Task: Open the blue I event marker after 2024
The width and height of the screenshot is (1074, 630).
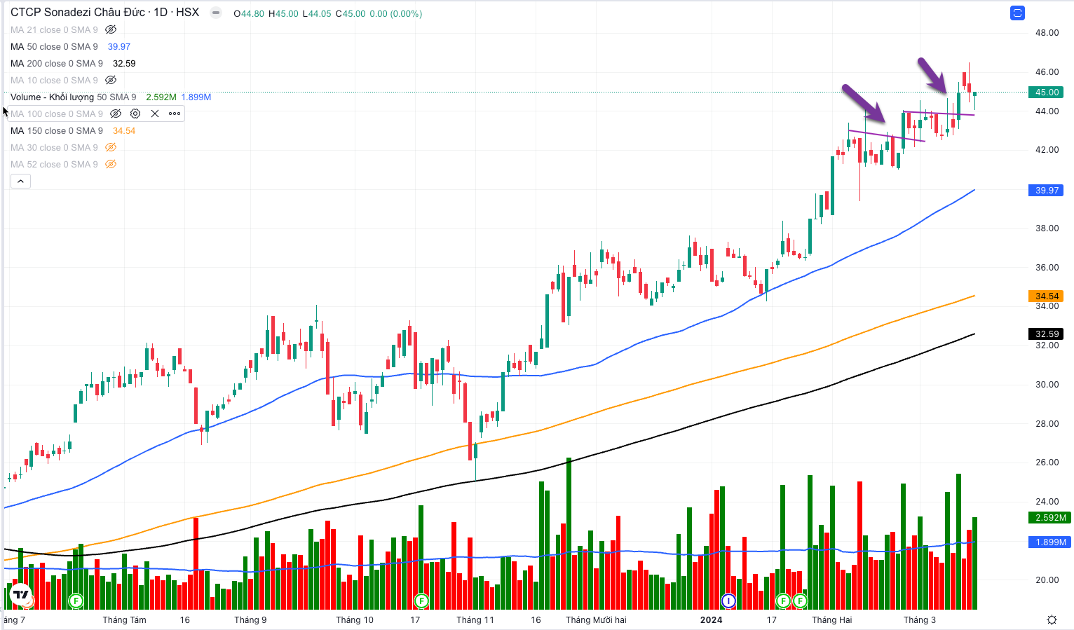Action: (728, 601)
